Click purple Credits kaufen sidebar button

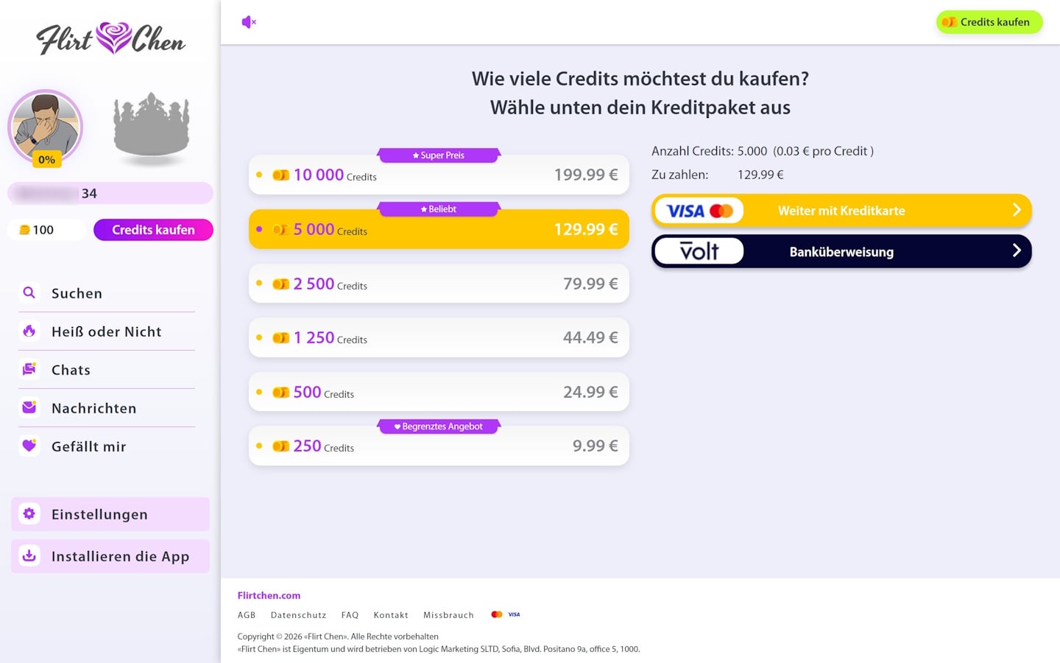[153, 230]
